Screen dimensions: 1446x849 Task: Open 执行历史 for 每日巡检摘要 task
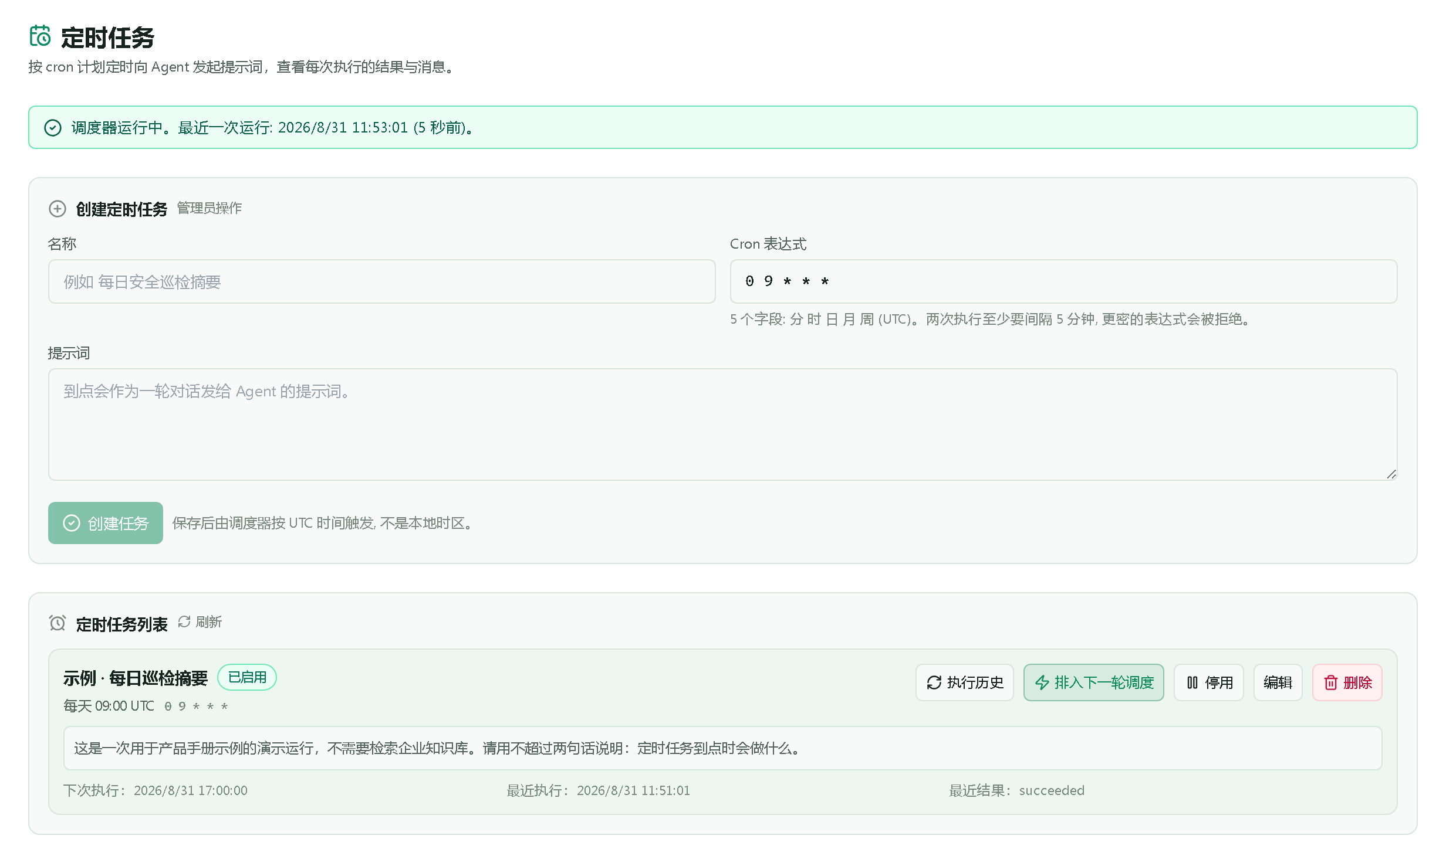[965, 682]
